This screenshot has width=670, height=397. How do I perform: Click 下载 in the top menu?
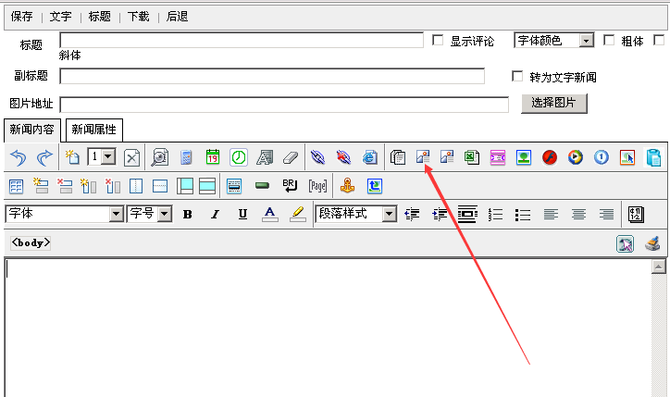coord(139,17)
